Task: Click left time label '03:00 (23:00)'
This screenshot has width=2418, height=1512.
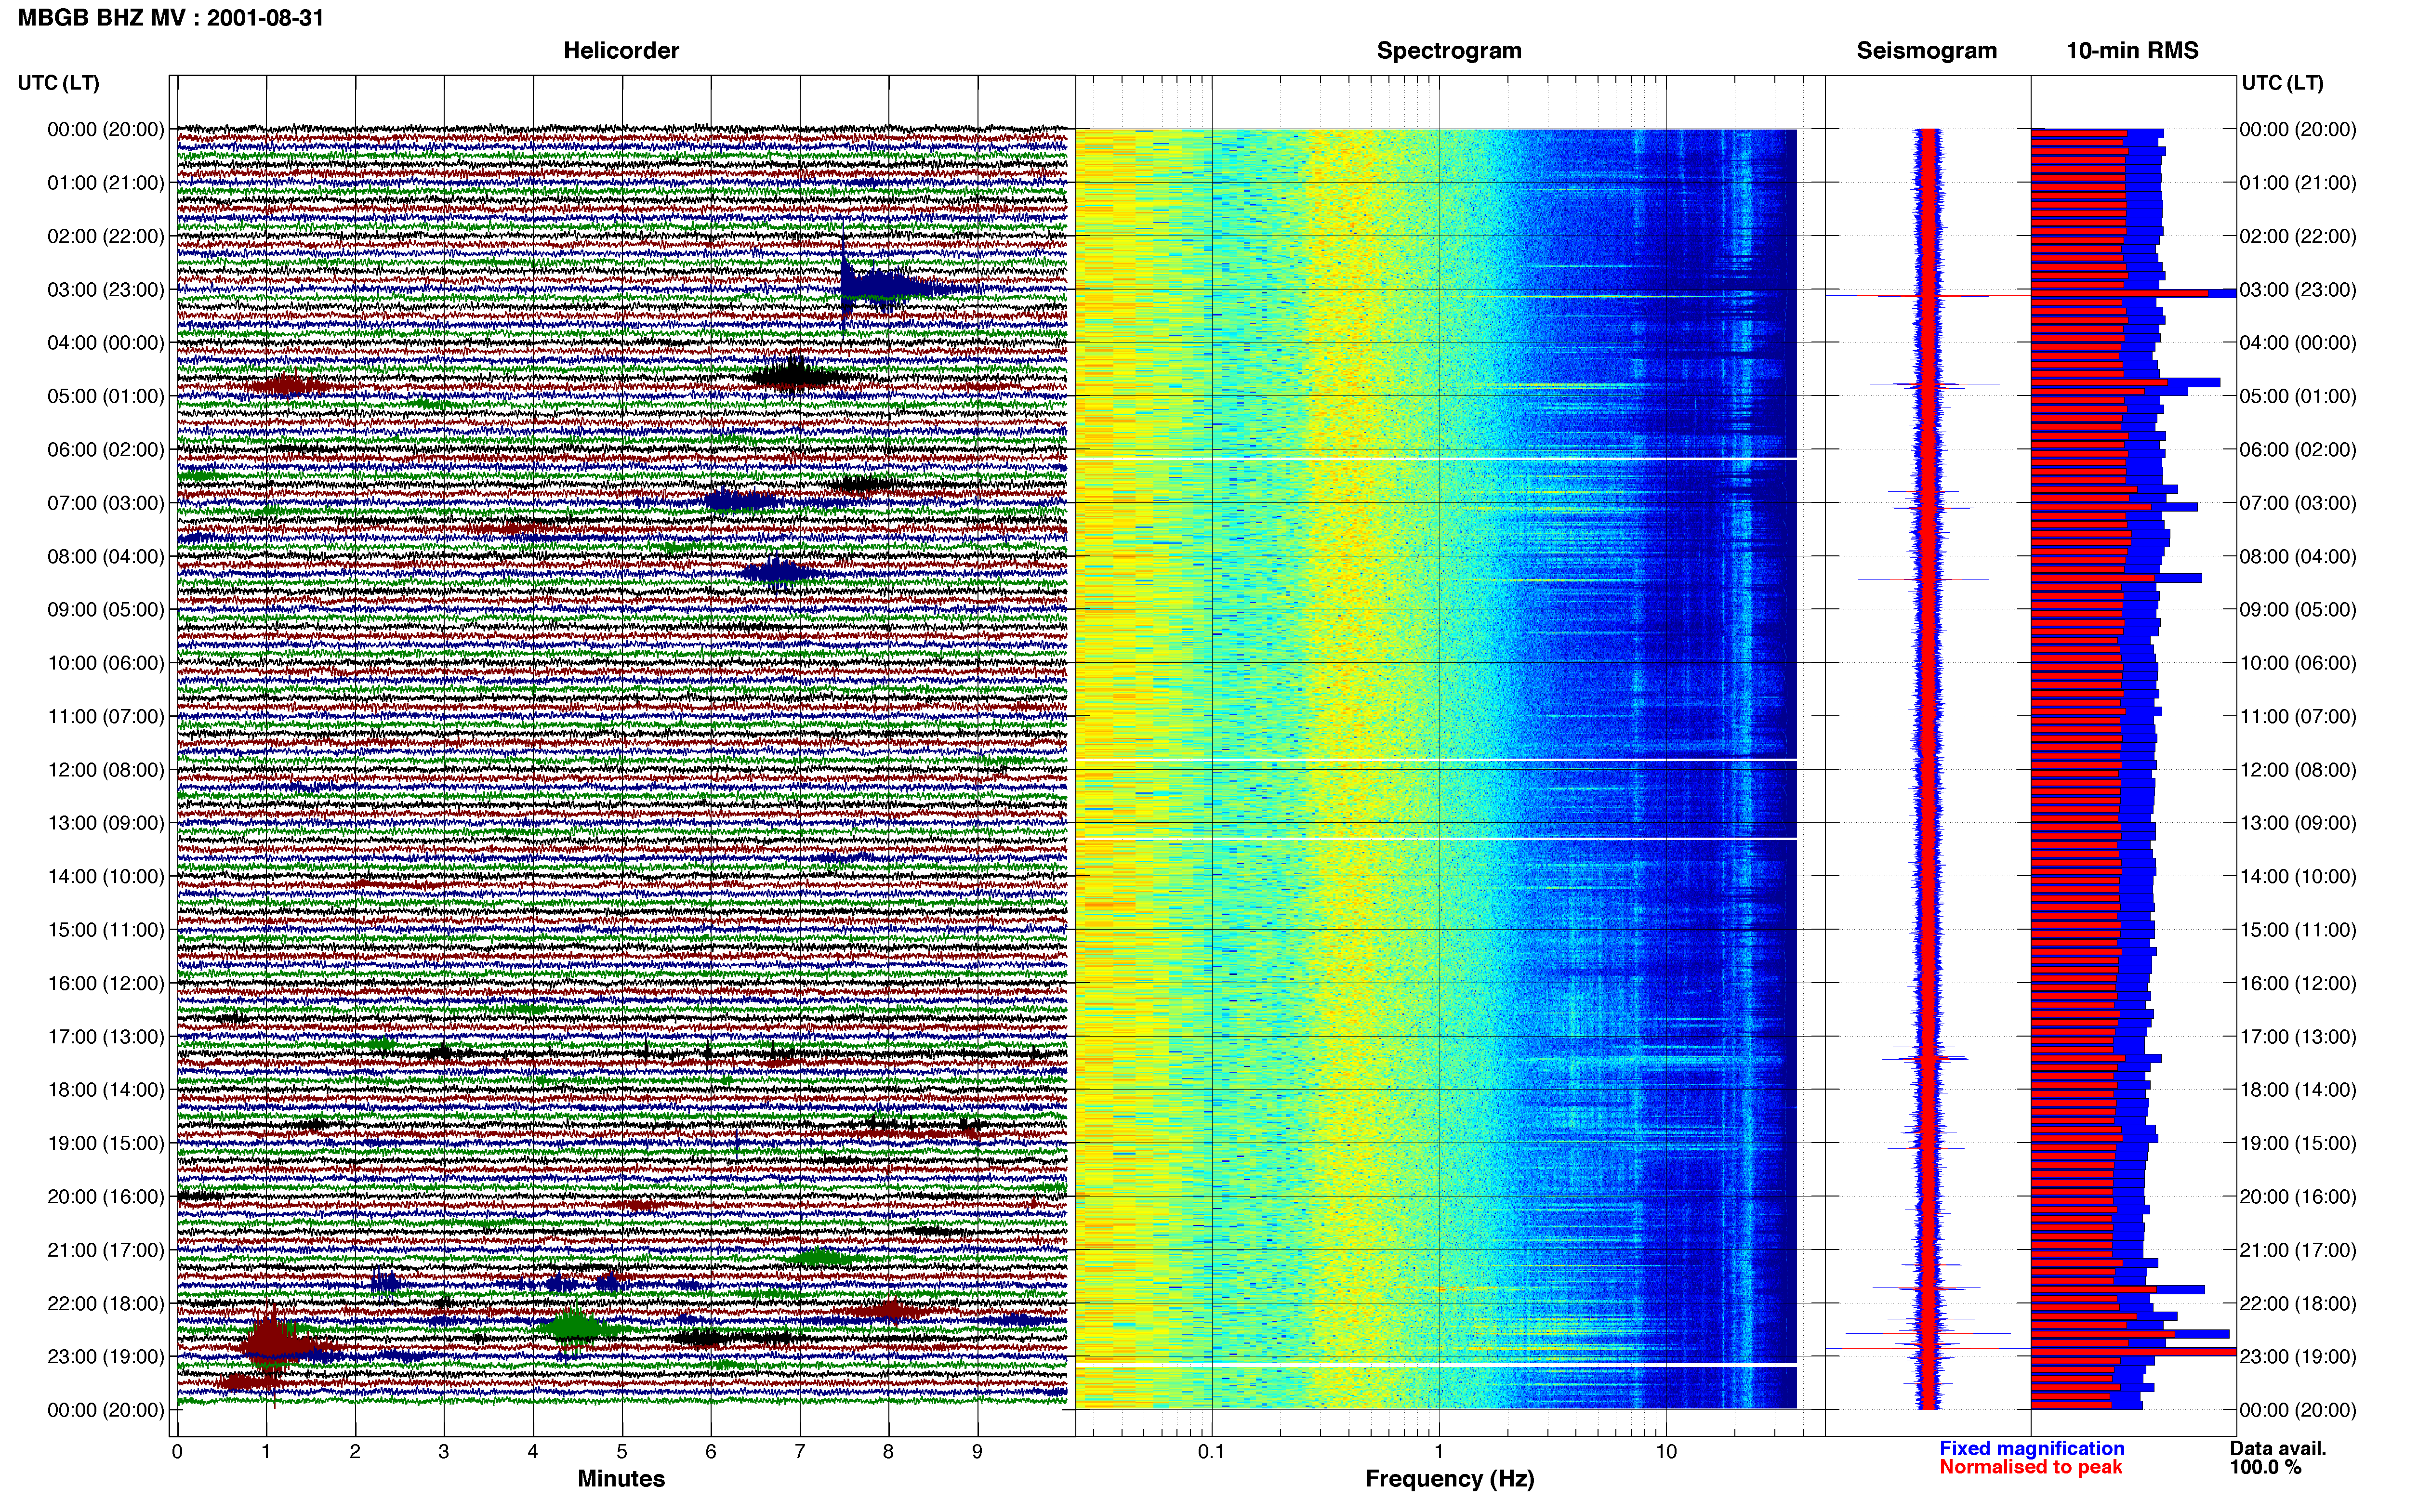Action: click(106, 290)
